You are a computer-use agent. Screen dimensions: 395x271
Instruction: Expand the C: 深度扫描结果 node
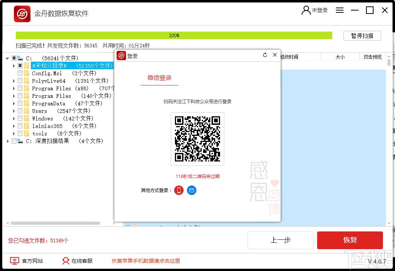click(x=8, y=141)
